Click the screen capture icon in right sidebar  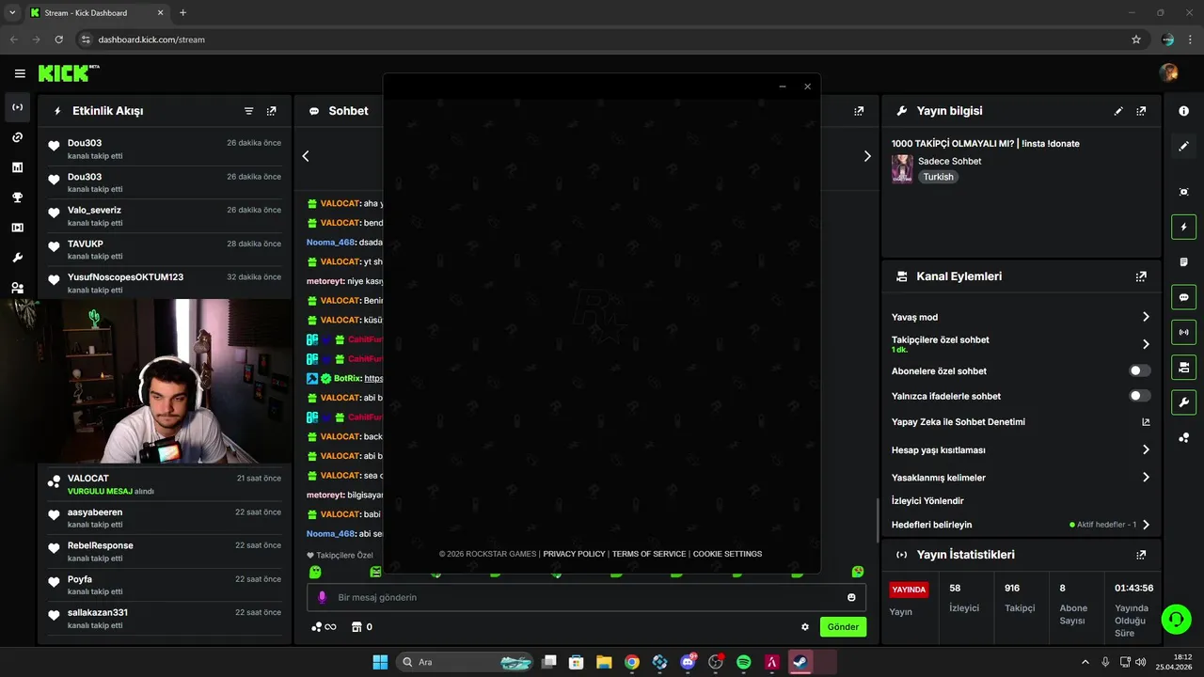coord(1183,192)
